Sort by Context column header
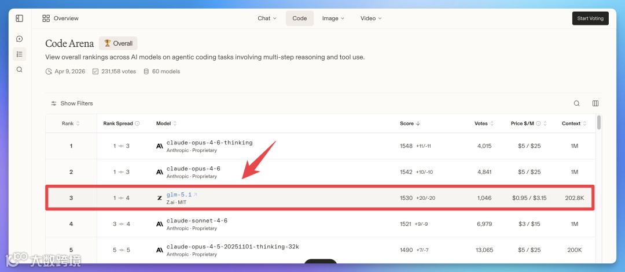Screen dimensions: 625x272 (575, 124)
